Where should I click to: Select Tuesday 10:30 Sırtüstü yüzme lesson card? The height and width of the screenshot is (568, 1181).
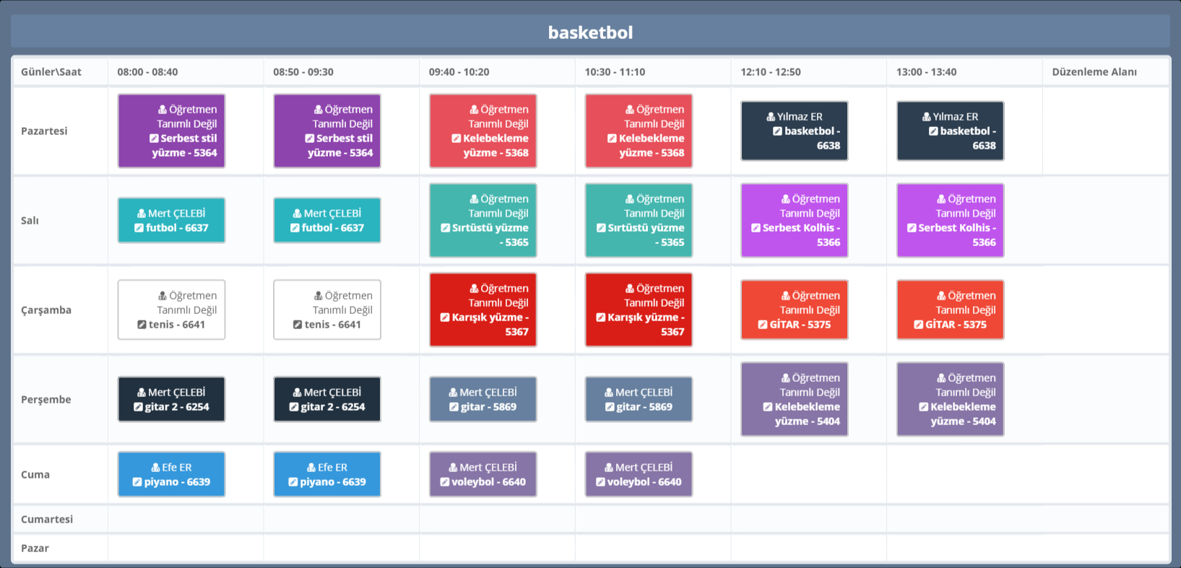[x=639, y=221]
